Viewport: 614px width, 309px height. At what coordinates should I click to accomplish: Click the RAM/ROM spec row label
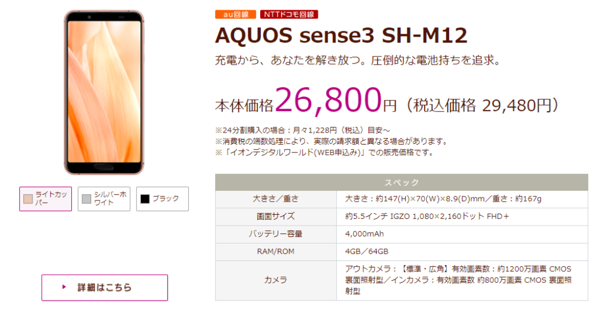[276, 251]
